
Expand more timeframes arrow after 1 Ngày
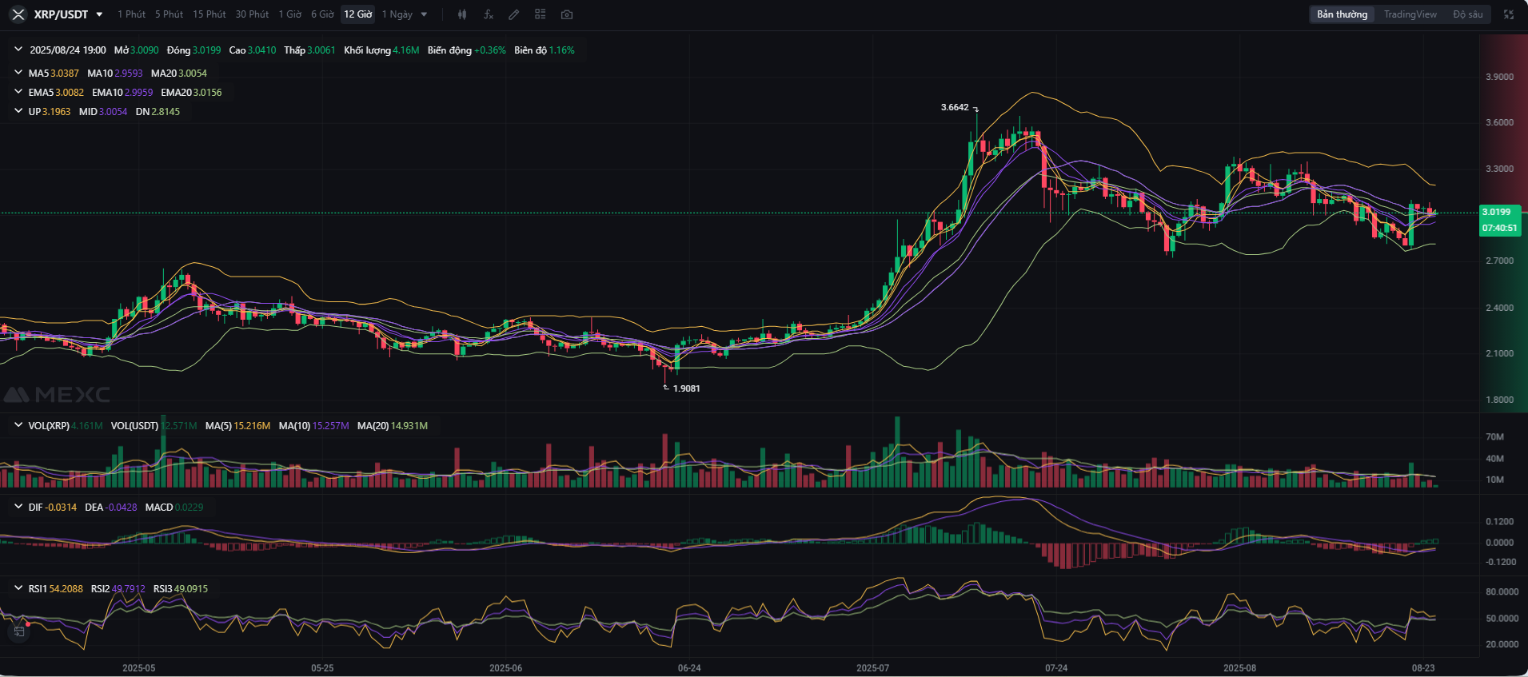(424, 14)
